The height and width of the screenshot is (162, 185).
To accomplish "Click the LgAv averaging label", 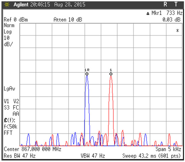I will click(9, 89).
